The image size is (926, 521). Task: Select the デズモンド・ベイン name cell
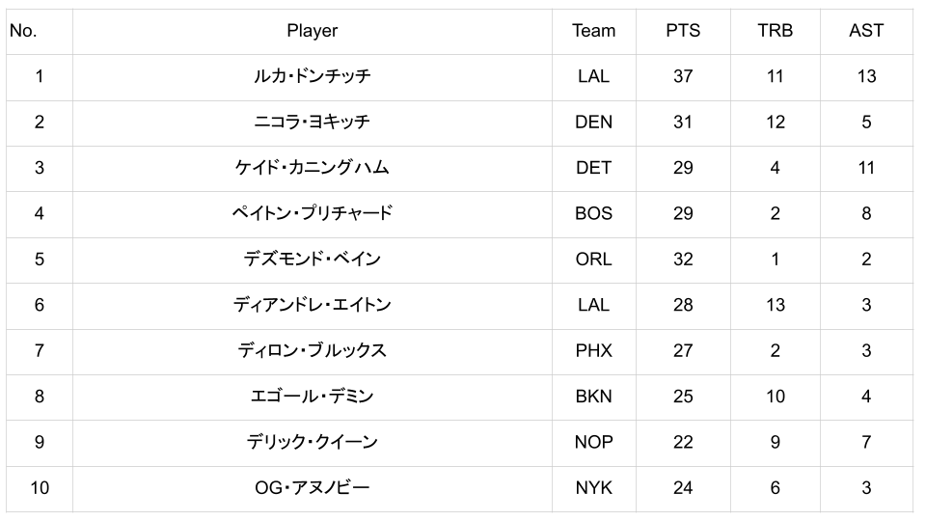coord(312,260)
